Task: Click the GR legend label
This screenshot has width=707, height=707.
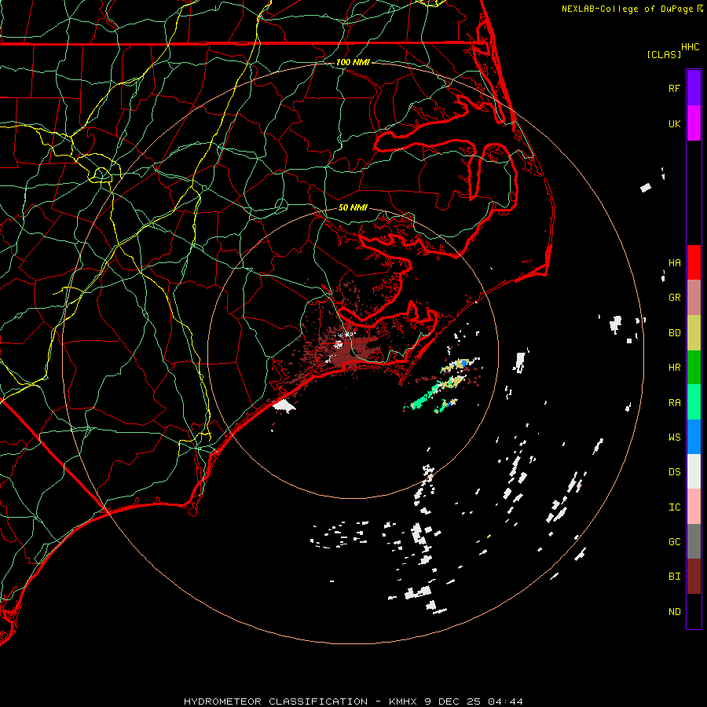Action: pos(675,298)
